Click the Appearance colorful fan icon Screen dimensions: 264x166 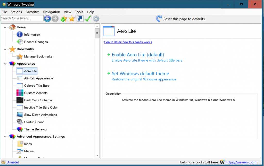pyautogui.click(x=12, y=64)
